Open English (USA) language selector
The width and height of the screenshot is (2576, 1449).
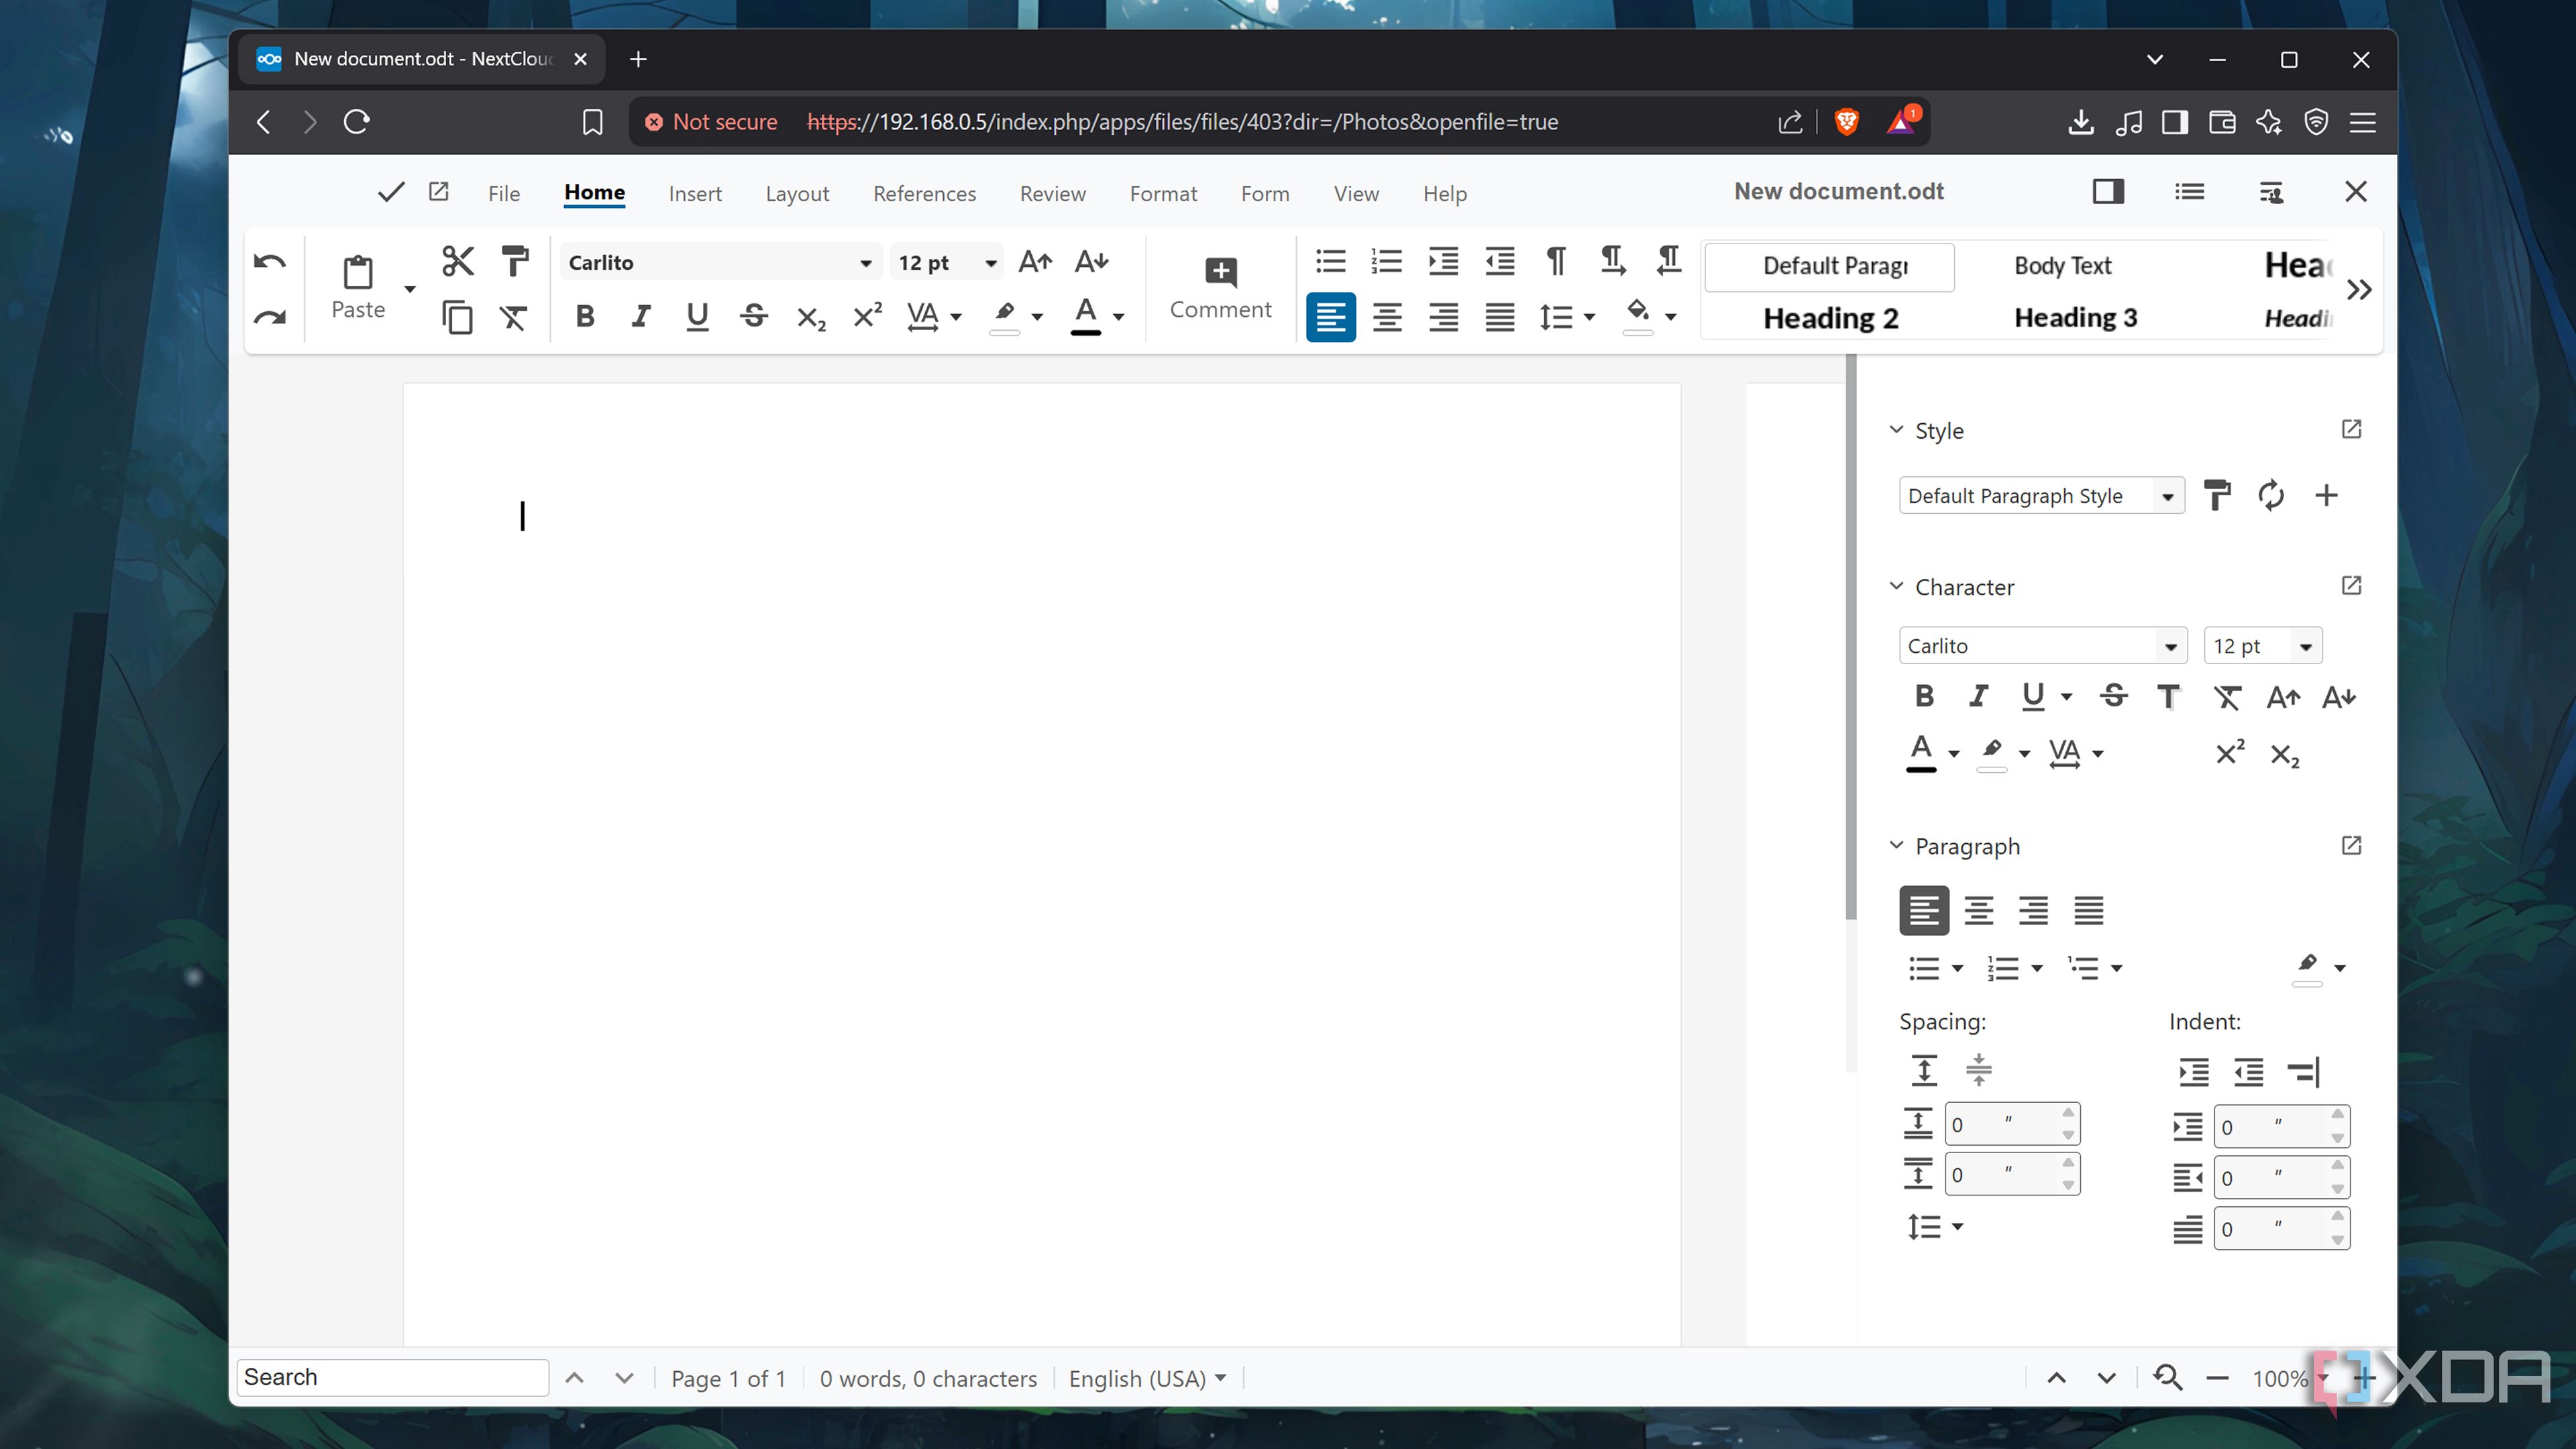(x=1147, y=1378)
